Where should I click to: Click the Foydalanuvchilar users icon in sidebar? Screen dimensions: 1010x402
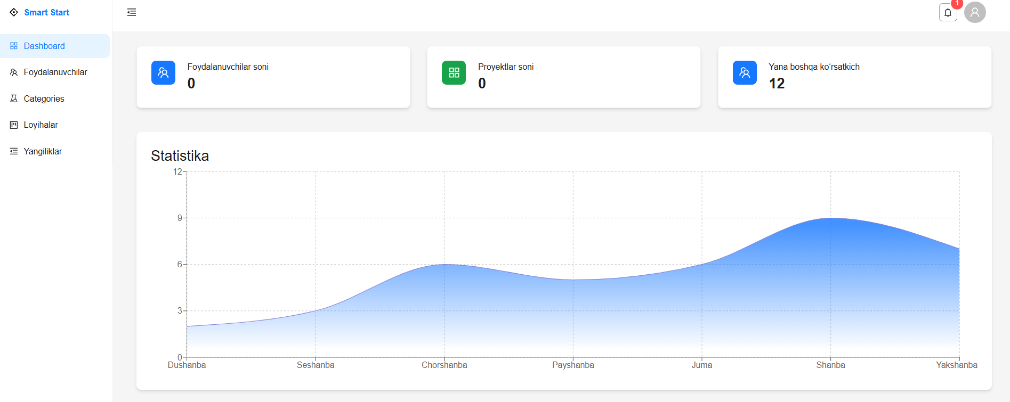(14, 72)
